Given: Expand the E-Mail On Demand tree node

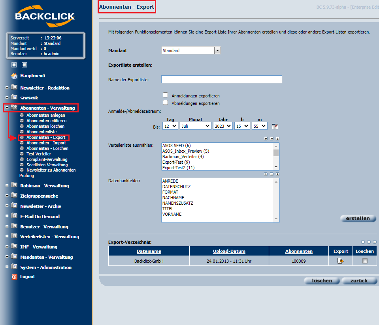Looking at the screenshot, I should click(7, 216).
